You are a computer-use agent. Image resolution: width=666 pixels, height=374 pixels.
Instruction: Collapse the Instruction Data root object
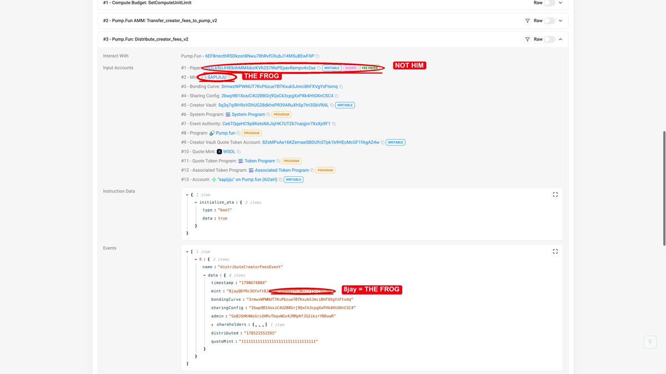point(187,195)
